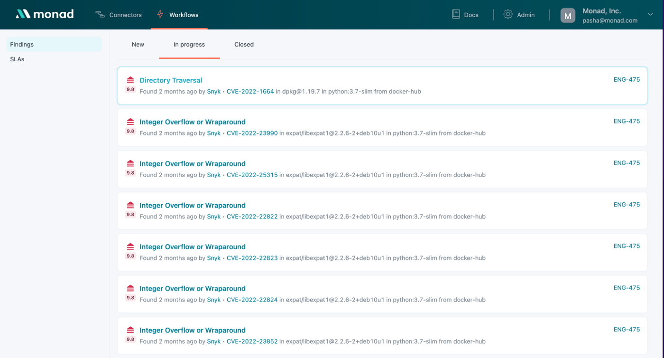Select the In progress tab
Image resolution: width=664 pixels, height=358 pixels.
189,45
